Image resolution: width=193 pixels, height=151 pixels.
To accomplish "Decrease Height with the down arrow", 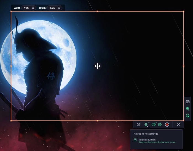I will 59,9.
